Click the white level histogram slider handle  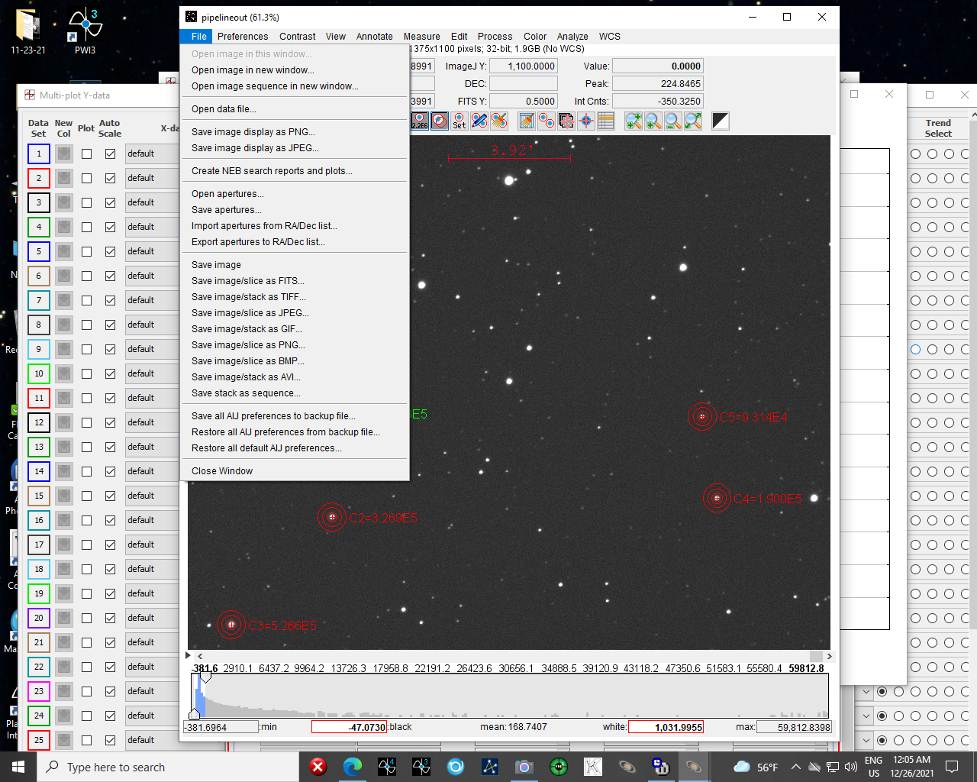click(x=205, y=677)
